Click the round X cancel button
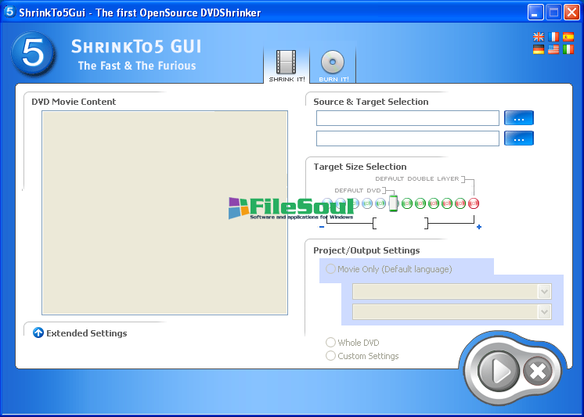 pyautogui.click(x=537, y=371)
